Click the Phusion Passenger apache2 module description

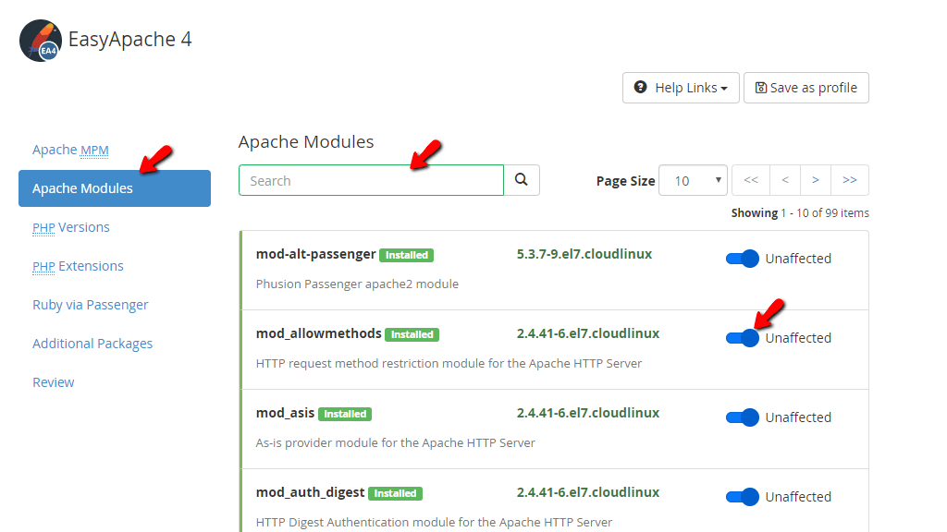pos(358,284)
